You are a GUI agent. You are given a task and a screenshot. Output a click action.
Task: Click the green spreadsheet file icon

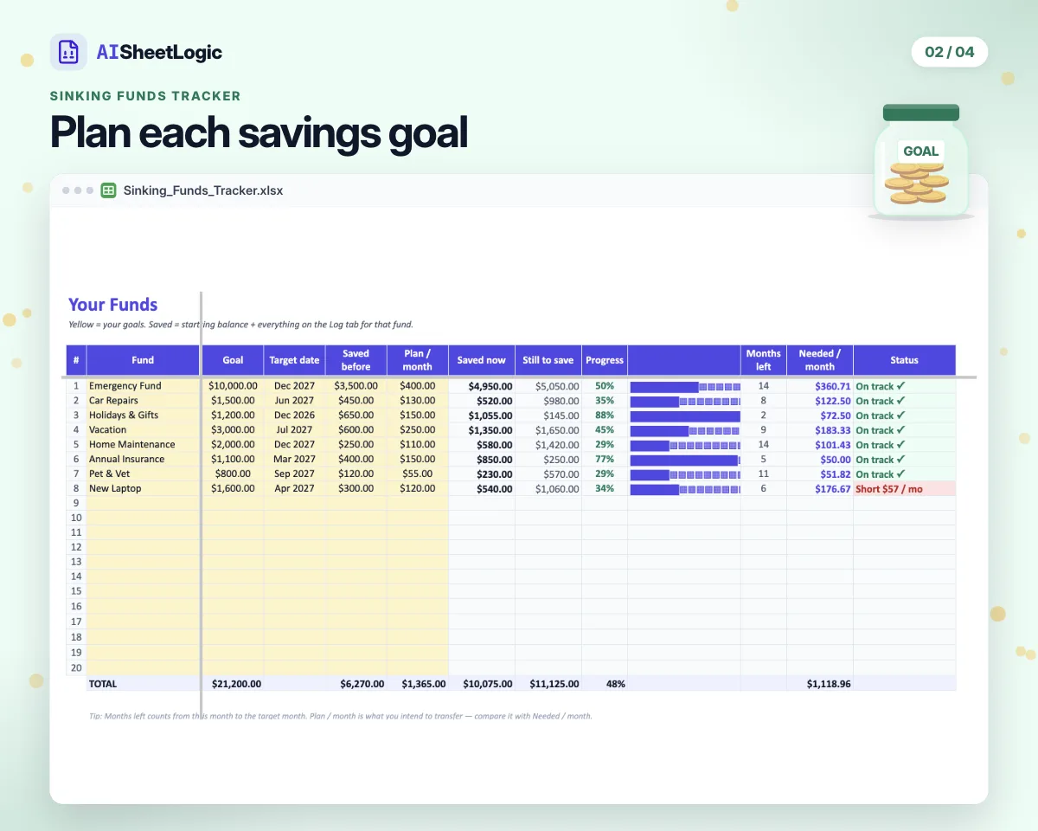[109, 190]
